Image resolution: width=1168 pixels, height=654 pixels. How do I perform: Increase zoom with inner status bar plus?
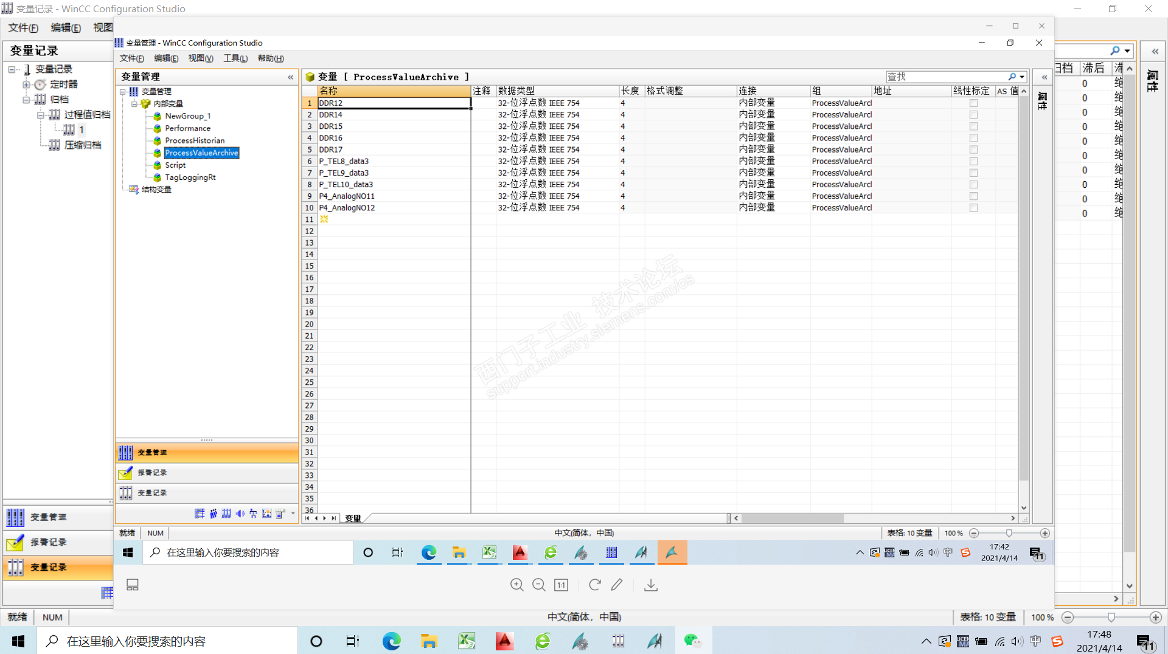[x=1045, y=533]
